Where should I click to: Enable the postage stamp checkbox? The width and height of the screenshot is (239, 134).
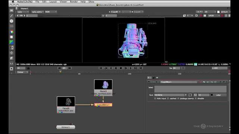[178, 98]
